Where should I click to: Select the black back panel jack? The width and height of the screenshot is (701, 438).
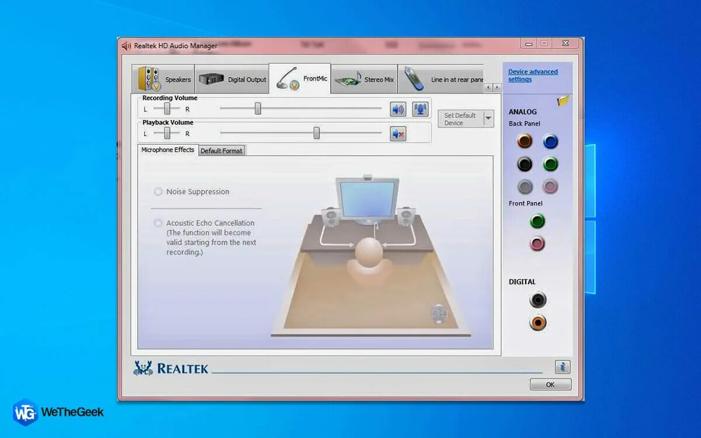(x=525, y=164)
